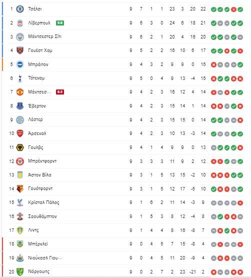Viewport: 251px width, 278px height.
Task: Click the Tottenham cockerel crest
Action: click(x=20, y=78)
